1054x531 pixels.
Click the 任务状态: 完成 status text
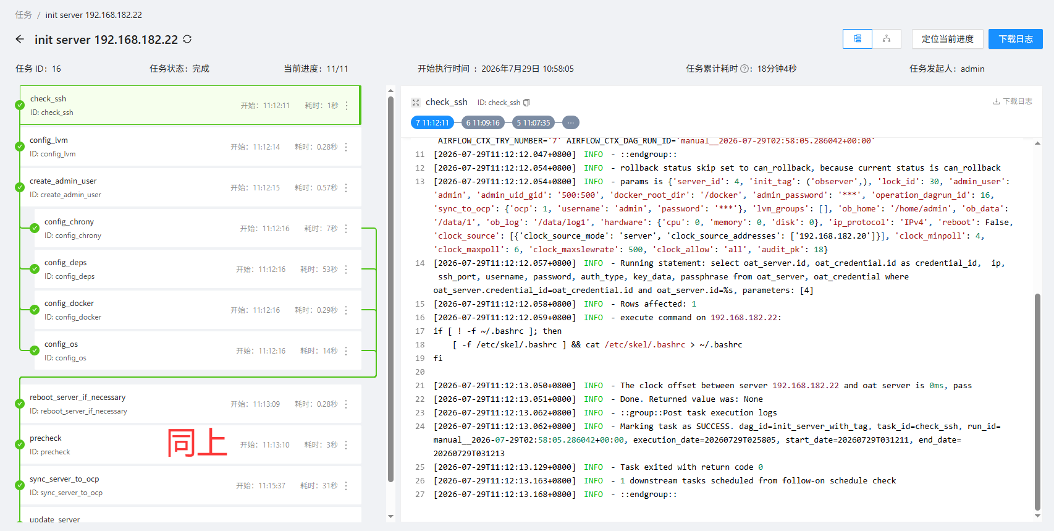[x=179, y=69]
